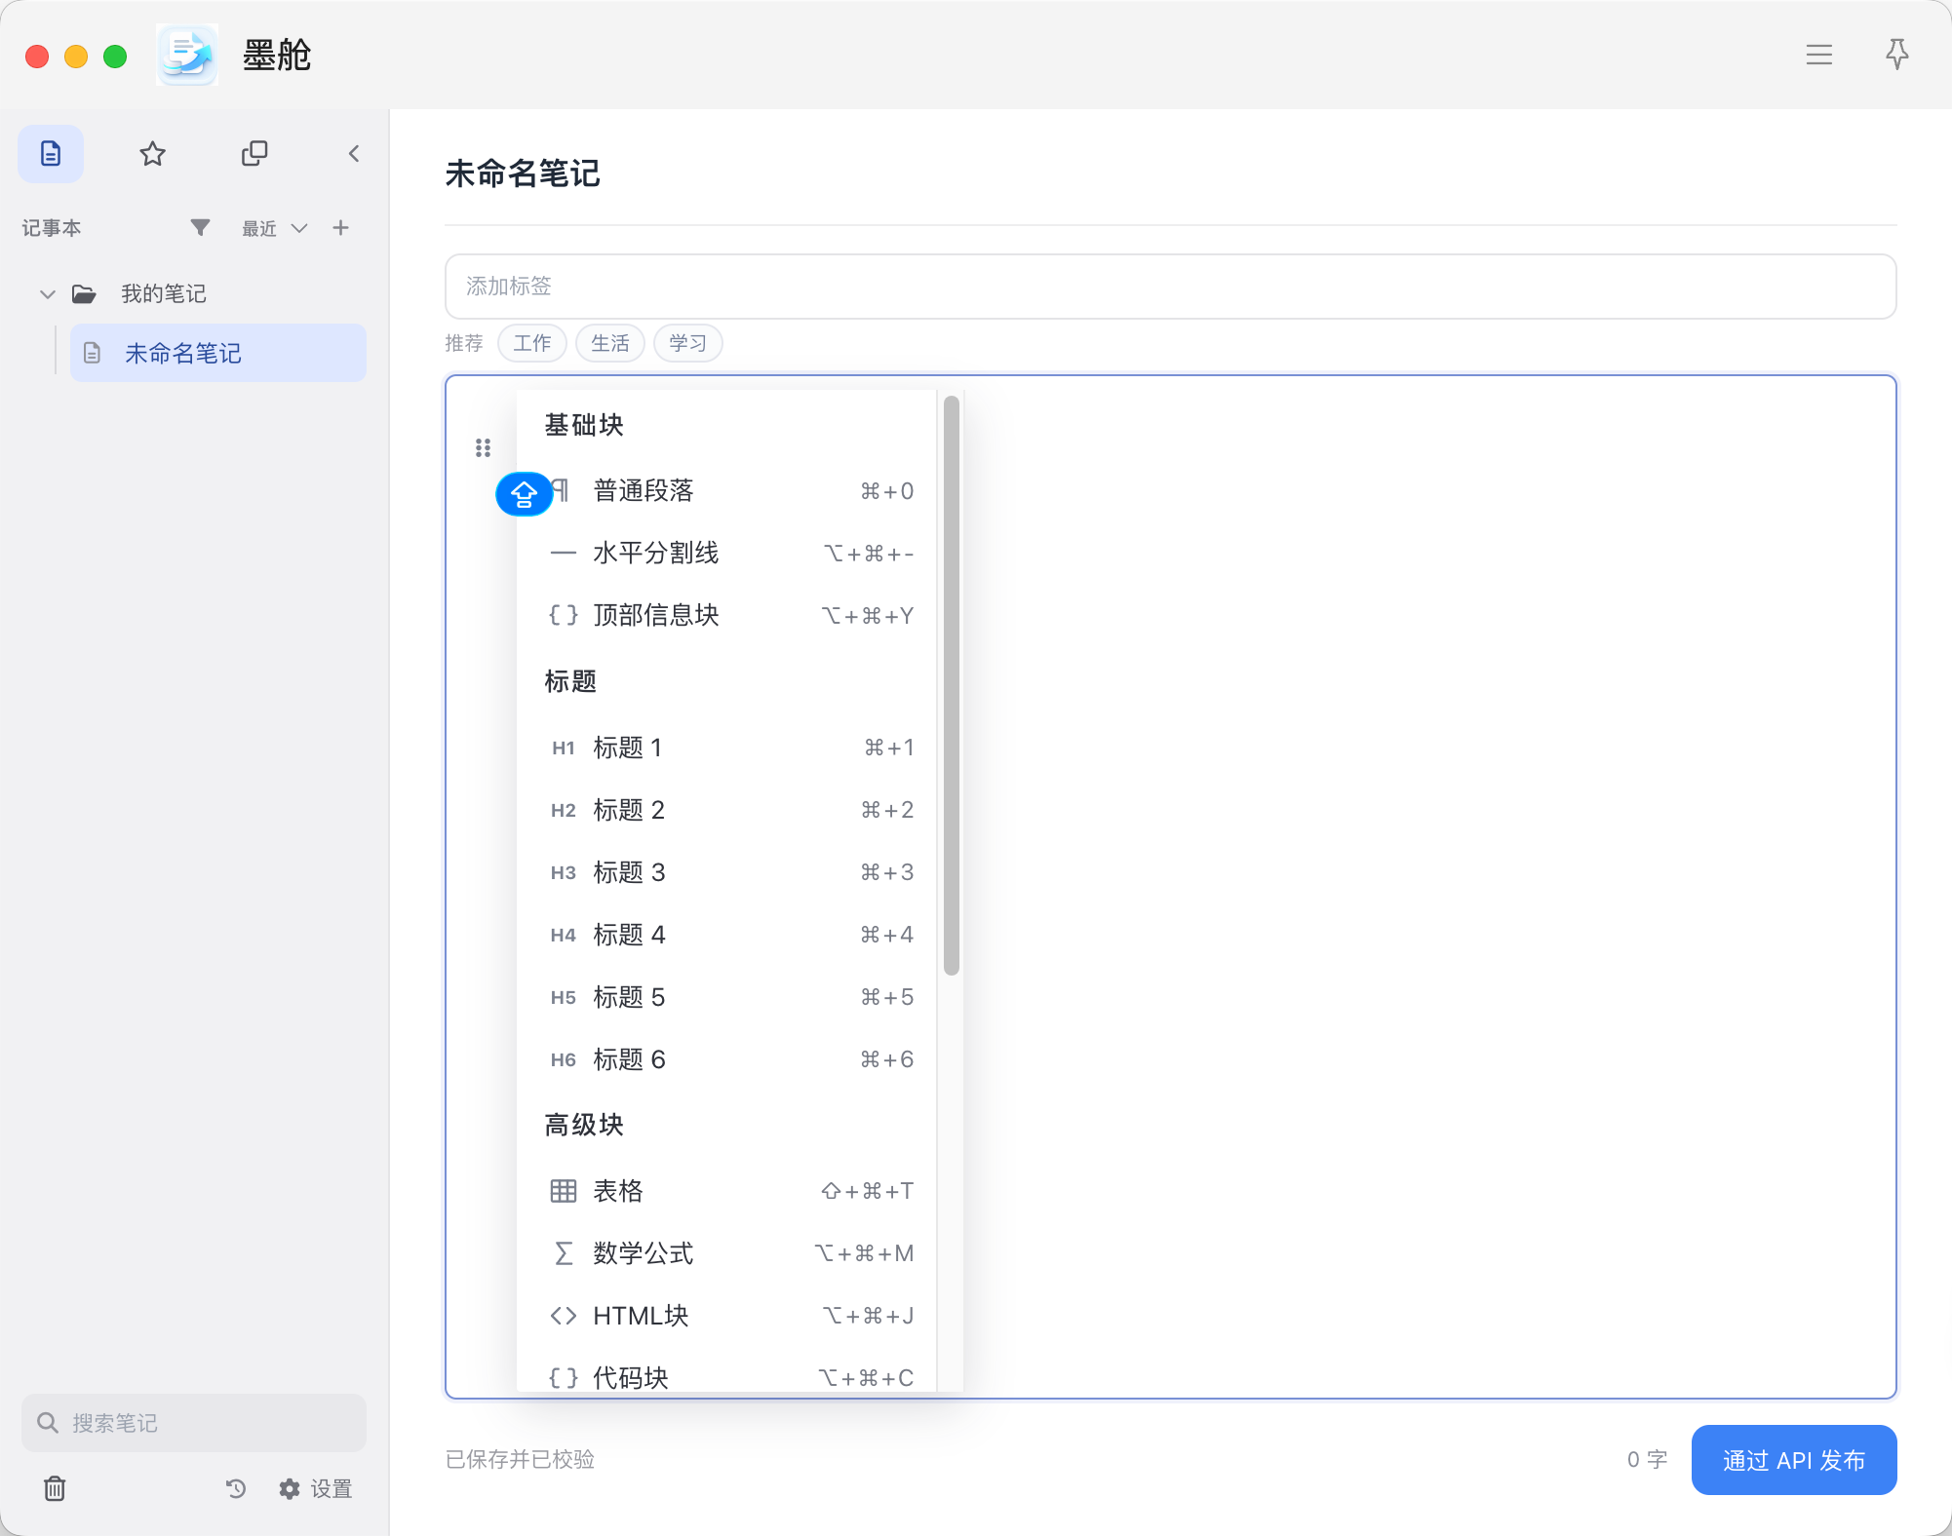
Task: Add the recommended 工作 tag
Action: (x=532, y=343)
